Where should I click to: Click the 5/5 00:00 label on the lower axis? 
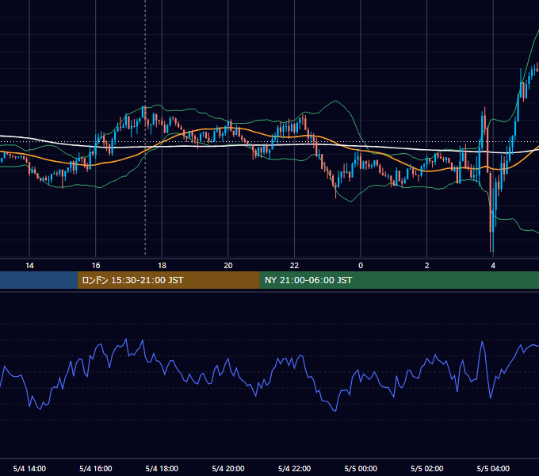tap(361, 468)
